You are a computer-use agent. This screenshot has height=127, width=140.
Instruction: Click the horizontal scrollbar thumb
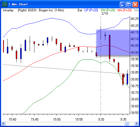coord(127,123)
